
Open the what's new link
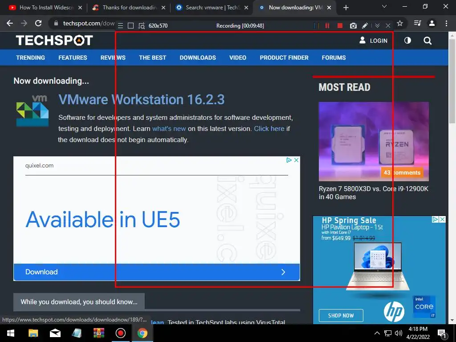[169, 129]
